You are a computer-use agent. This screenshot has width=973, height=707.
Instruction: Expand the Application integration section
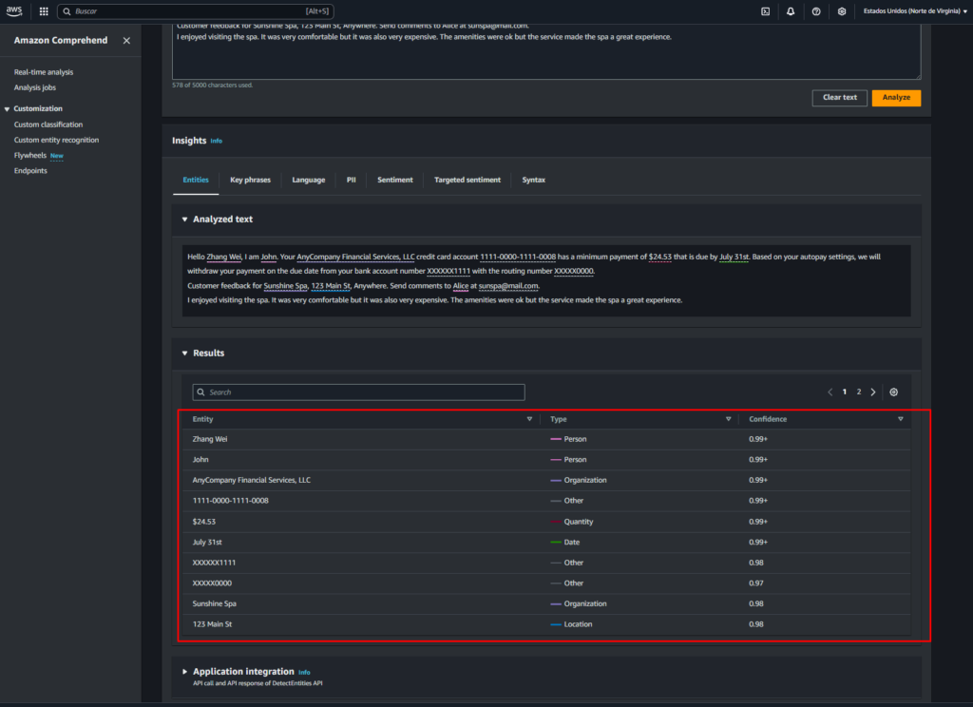(185, 672)
